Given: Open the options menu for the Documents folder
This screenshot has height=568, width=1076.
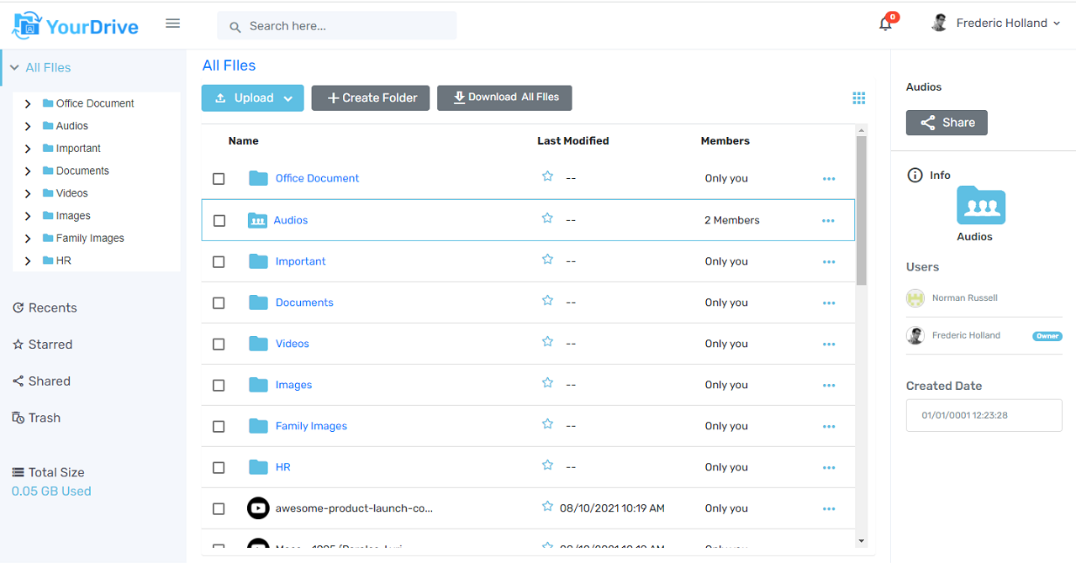Looking at the screenshot, I should tap(829, 302).
